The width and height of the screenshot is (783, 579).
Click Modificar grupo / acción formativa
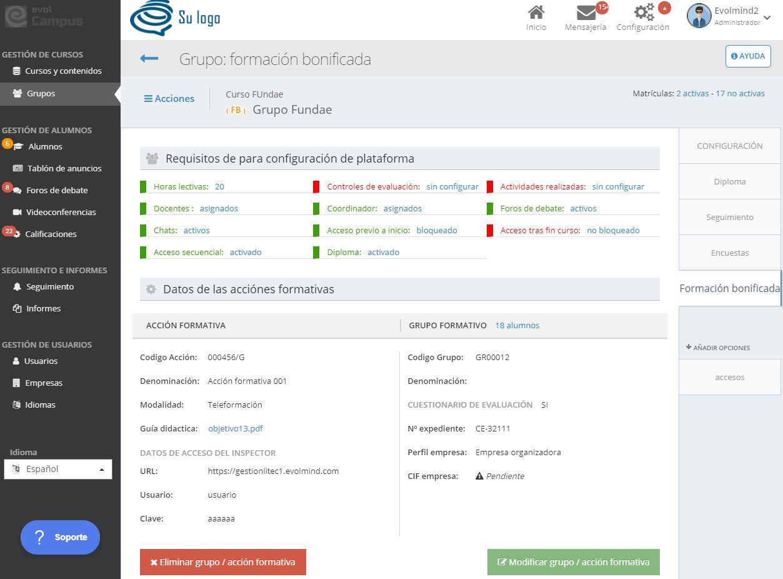[x=574, y=562]
